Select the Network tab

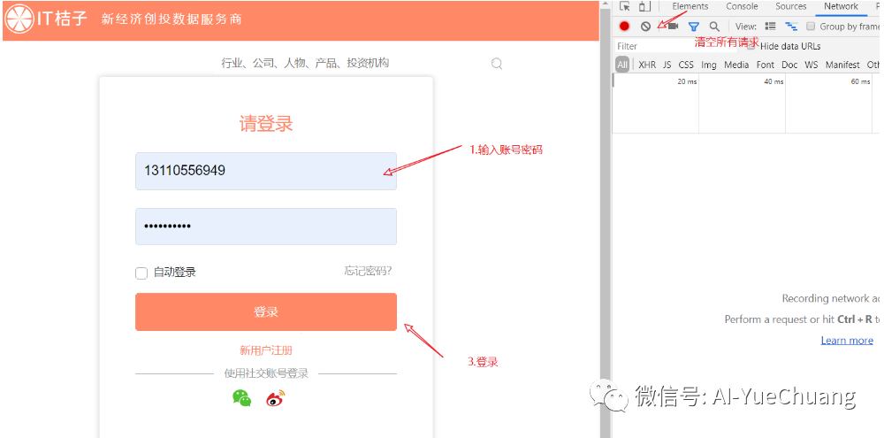point(842,6)
